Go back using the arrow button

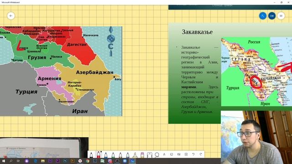coord(11,16)
